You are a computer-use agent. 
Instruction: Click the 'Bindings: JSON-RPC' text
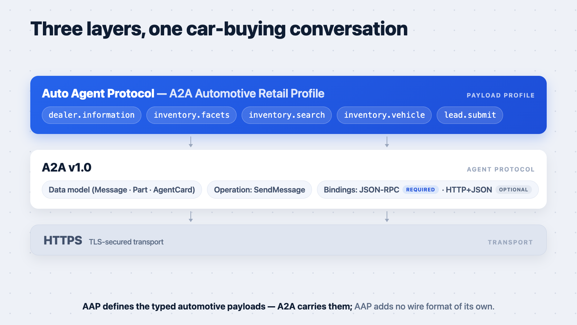[361, 190]
